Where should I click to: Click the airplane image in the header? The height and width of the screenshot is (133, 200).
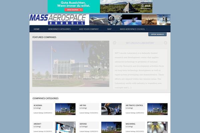(99, 20)
